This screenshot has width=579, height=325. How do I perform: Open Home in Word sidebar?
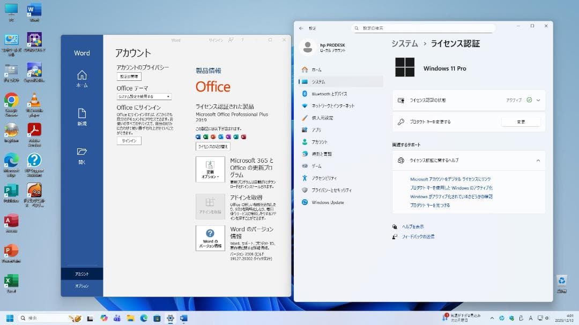tap(81, 79)
